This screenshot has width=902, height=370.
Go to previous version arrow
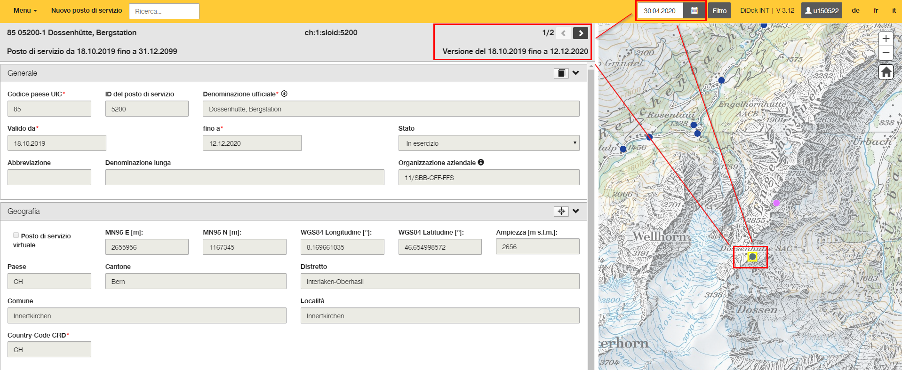coord(563,33)
